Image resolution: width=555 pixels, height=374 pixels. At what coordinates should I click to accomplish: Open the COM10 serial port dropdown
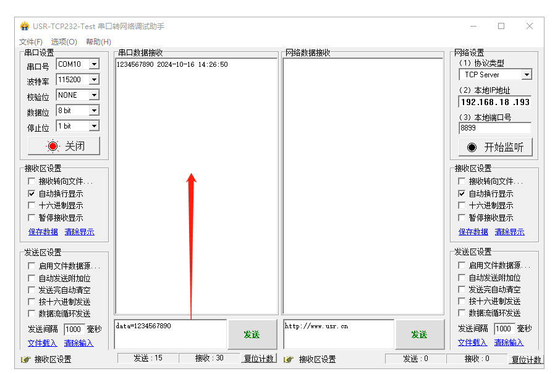[94, 64]
